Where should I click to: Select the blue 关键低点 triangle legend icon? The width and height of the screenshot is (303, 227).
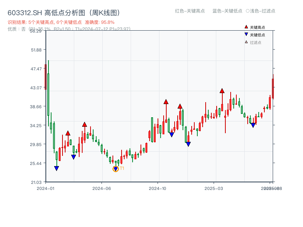click(246, 33)
